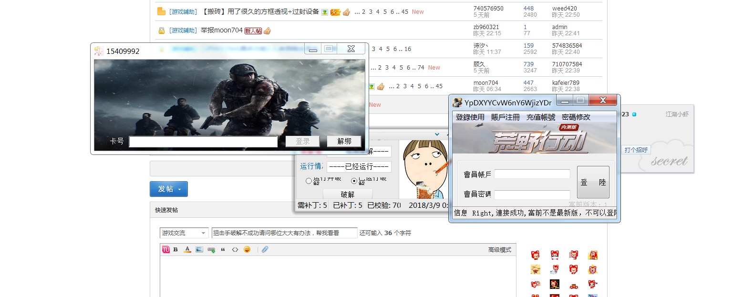Viewport: 743px width, 297px height.
Task: Click the 會員密碼 input field
Action: pos(532,195)
